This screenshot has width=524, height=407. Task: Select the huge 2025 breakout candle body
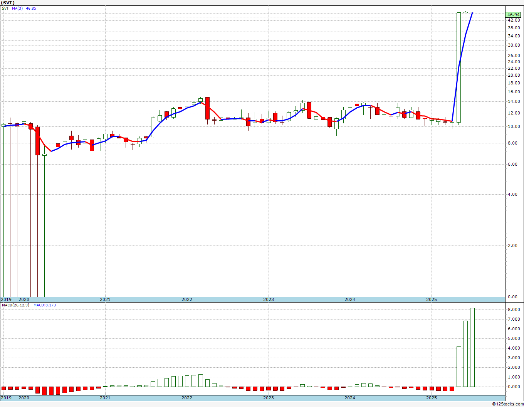[458, 67]
